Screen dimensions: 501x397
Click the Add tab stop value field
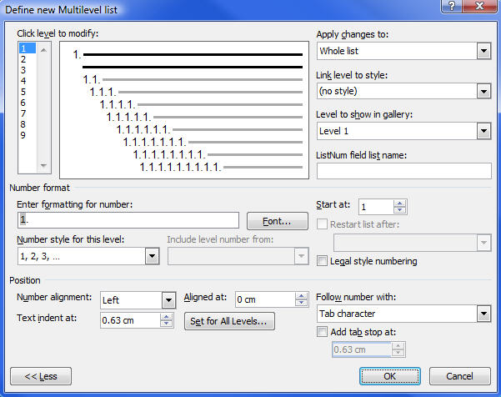click(x=362, y=349)
